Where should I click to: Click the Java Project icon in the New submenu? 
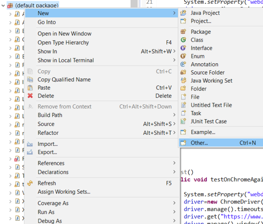click(183, 13)
